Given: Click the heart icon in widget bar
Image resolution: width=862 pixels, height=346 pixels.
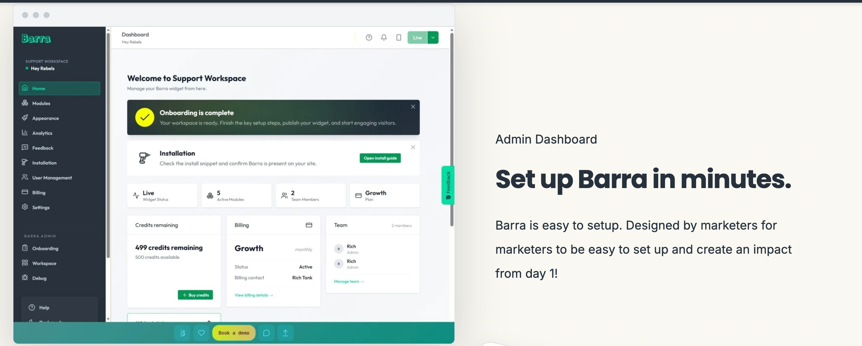Looking at the screenshot, I should (201, 333).
